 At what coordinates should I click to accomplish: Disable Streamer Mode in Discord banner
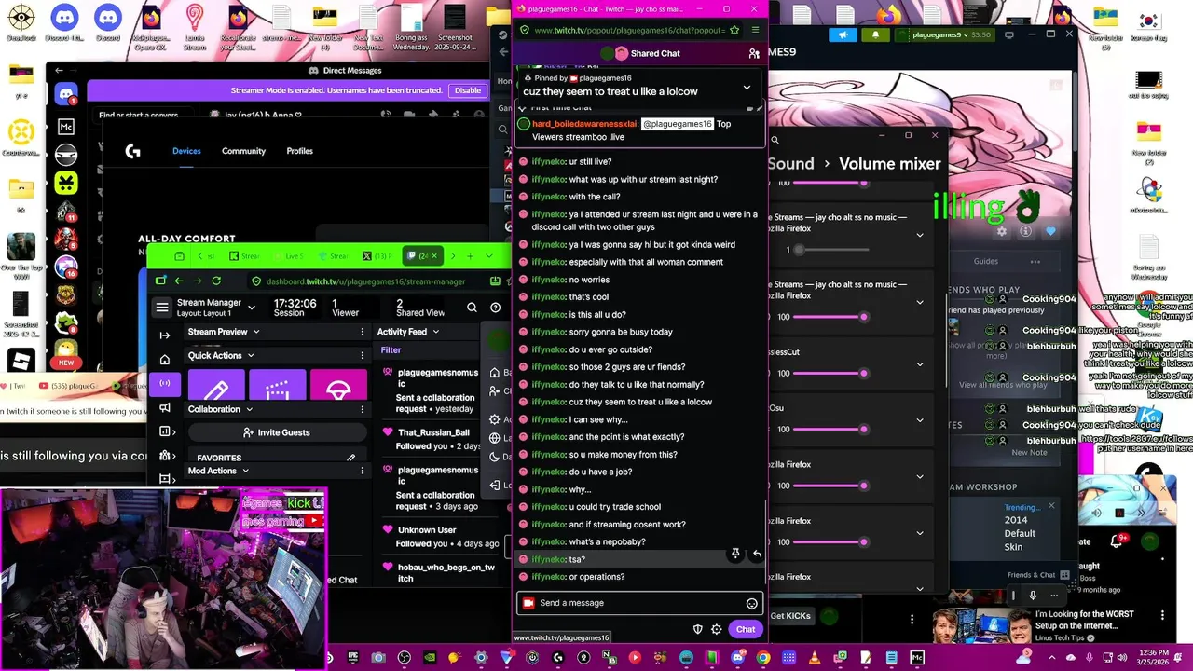point(468,90)
